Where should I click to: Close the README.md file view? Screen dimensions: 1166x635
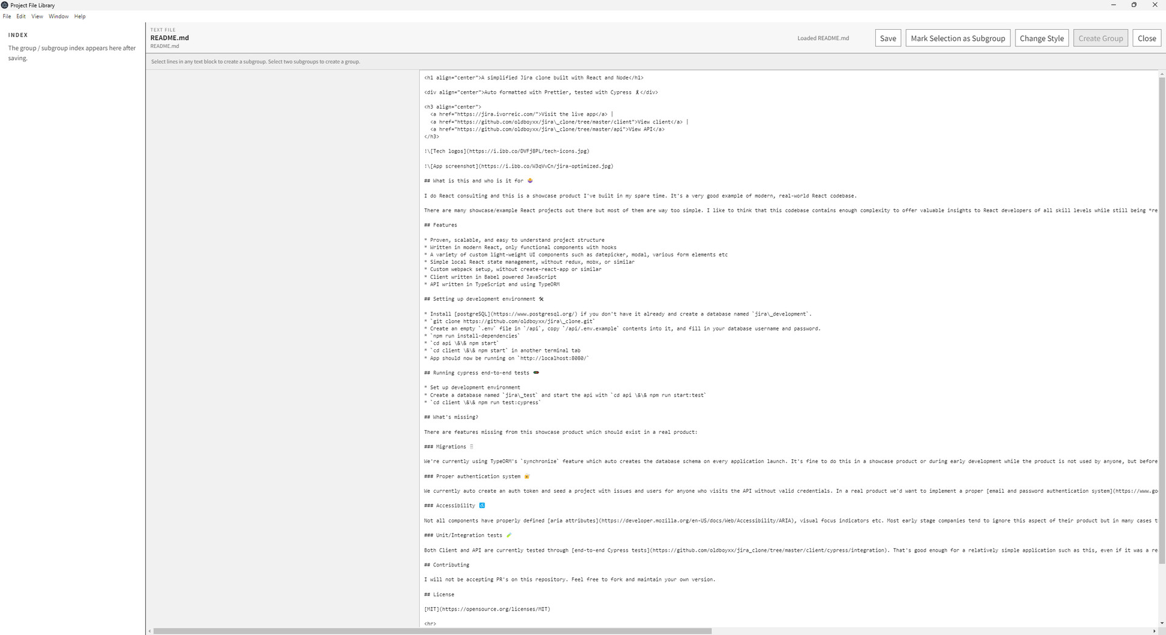[1147, 38]
